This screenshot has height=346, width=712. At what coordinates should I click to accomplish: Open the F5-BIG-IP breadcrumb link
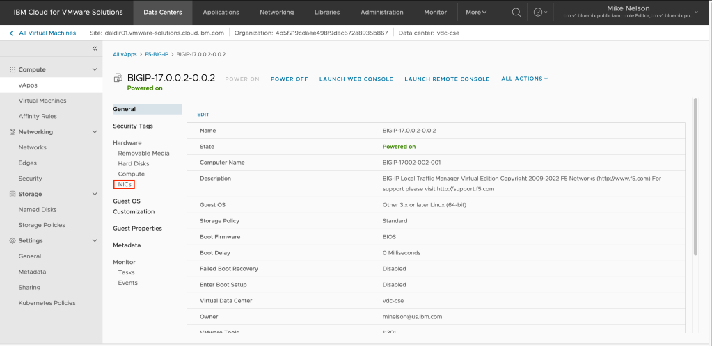pyautogui.click(x=157, y=54)
